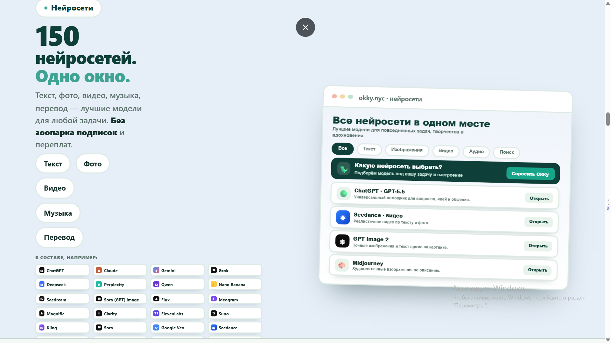This screenshot has height=343, width=611.
Task: Open Seedance video via its "Открыть" button
Action: (538, 222)
